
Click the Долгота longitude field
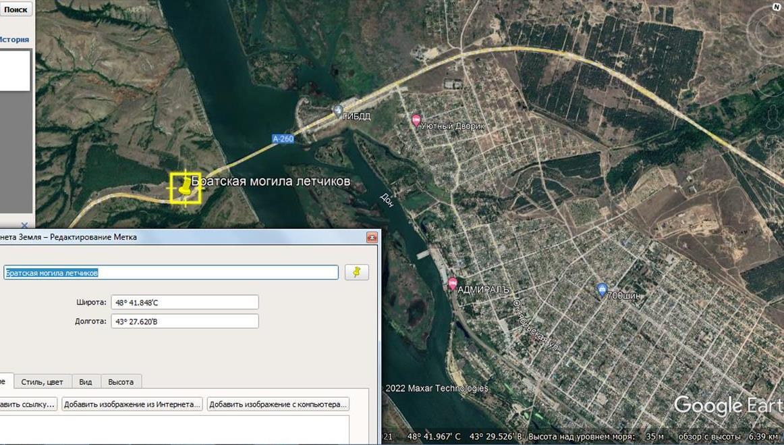[x=184, y=321]
